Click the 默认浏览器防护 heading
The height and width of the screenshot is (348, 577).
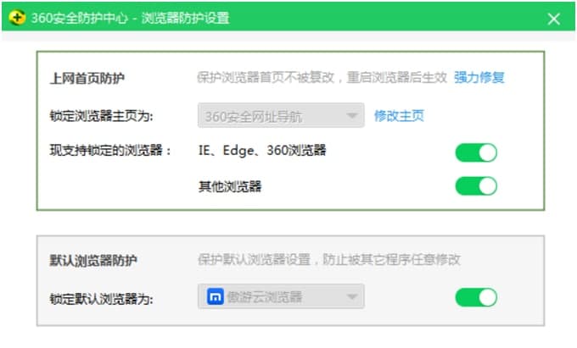coord(93,260)
